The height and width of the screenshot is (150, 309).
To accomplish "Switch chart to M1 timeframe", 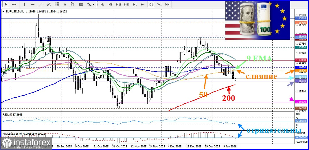I will 102,4.
